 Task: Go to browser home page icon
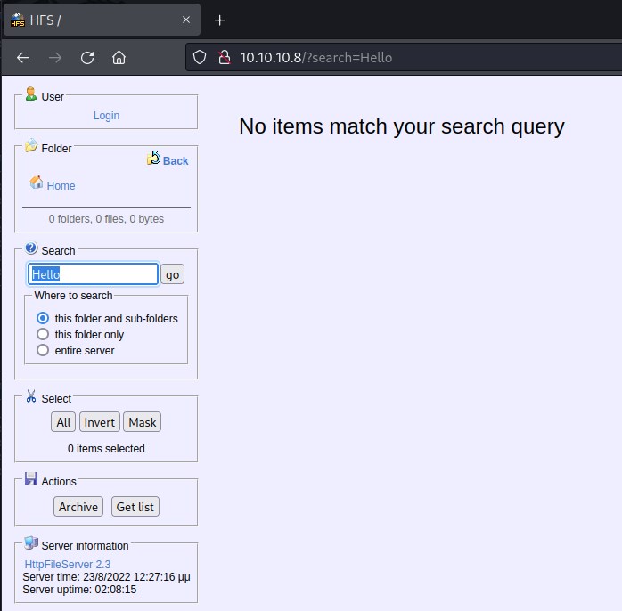click(119, 58)
